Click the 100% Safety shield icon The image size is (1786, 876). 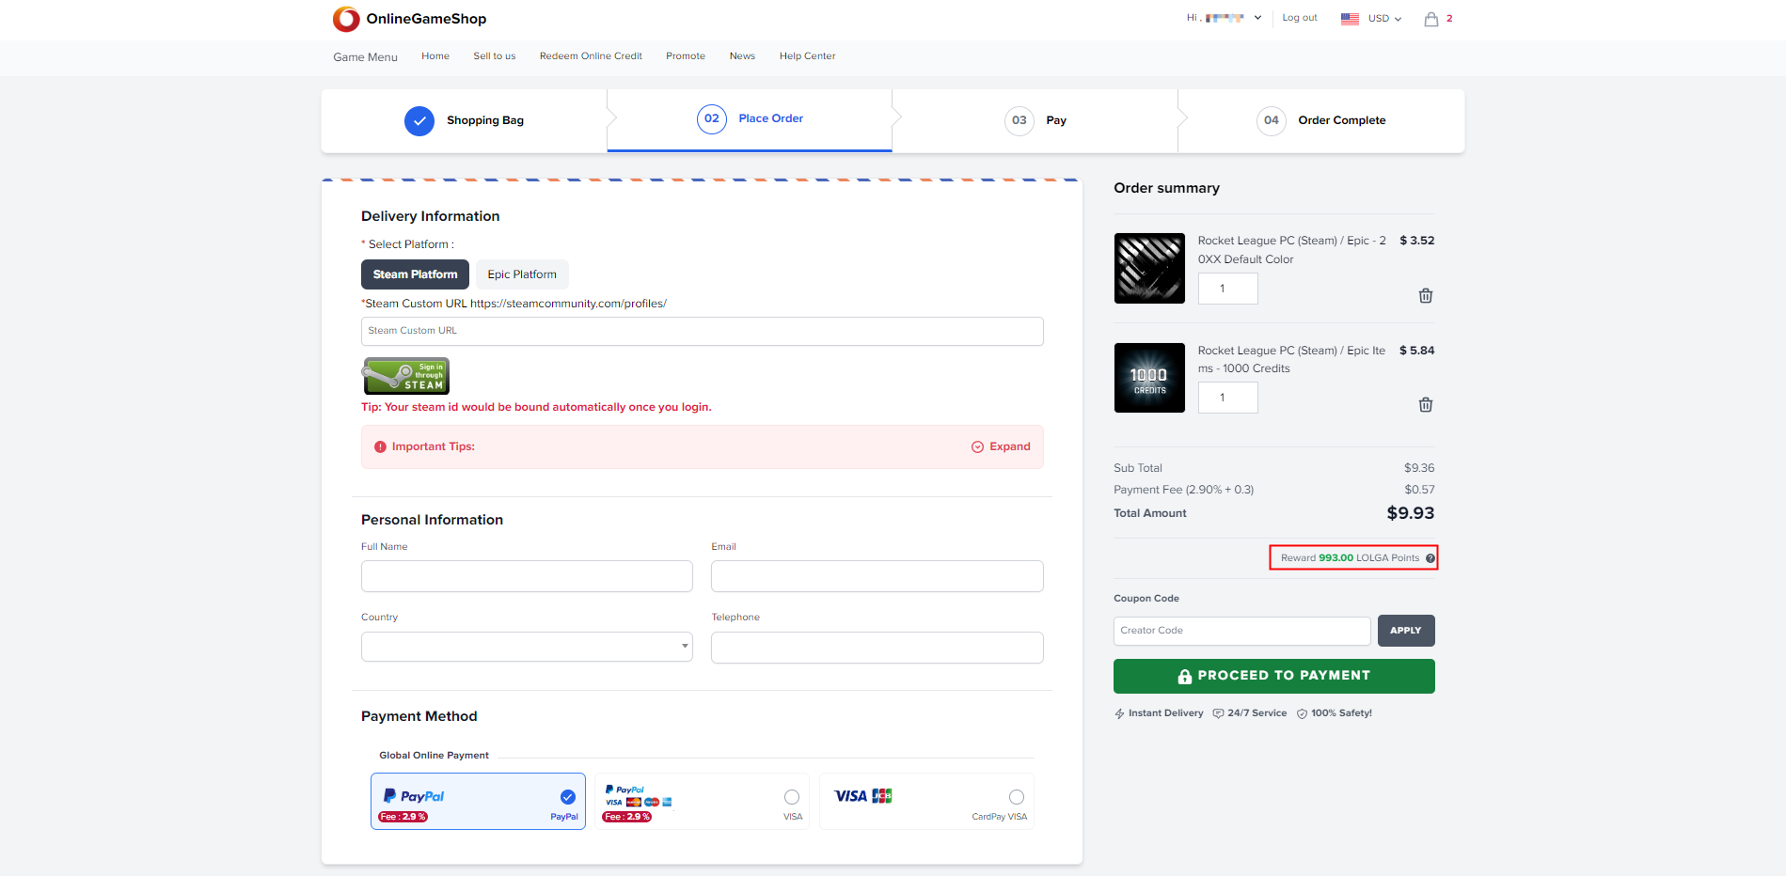pyautogui.click(x=1302, y=713)
